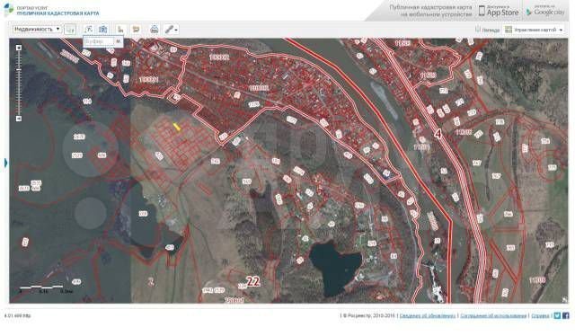Select the measure distance tool icon
This screenshot has height=336, width=575.
click(89, 30)
